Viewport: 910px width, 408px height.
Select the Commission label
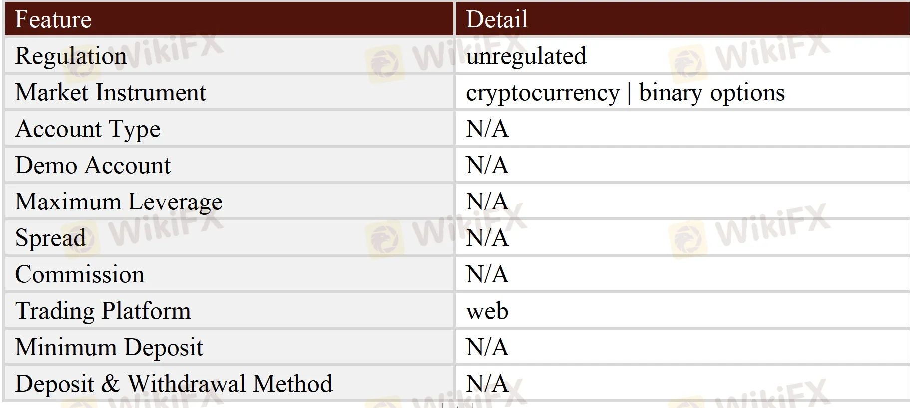pyautogui.click(x=80, y=274)
